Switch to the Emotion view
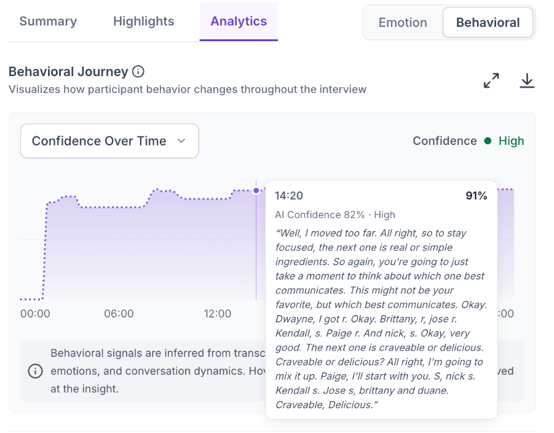This screenshot has width=554, height=433. pyautogui.click(x=403, y=22)
